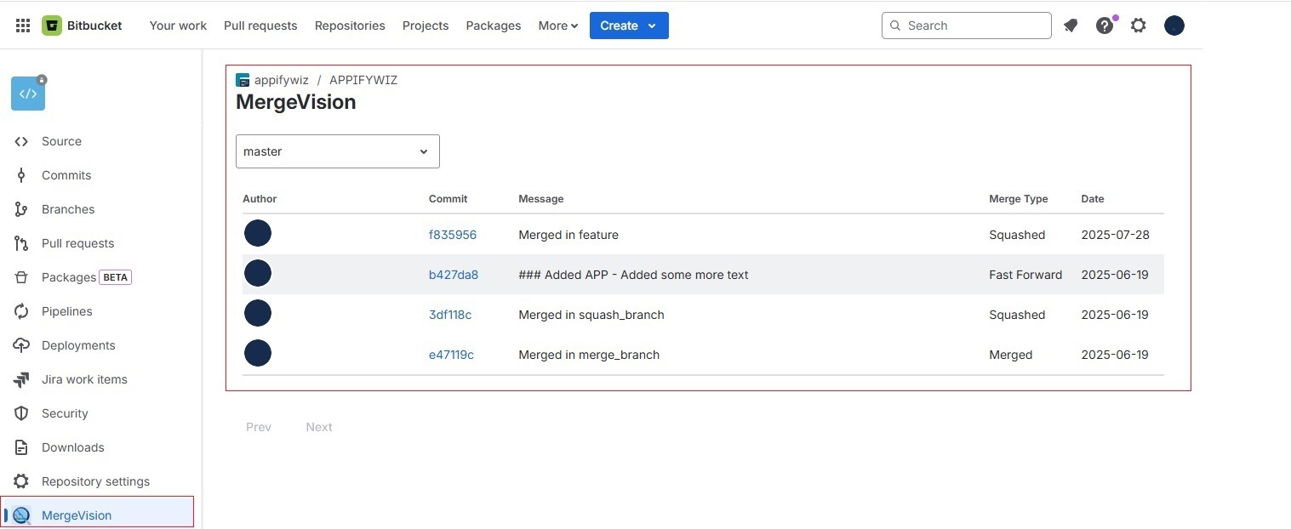Click the Bitbucket logo in the header

tap(82, 25)
